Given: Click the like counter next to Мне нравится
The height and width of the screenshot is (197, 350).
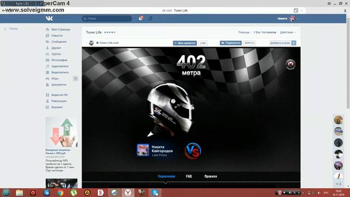Looking at the screenshot, I should [x=203, y=43].
